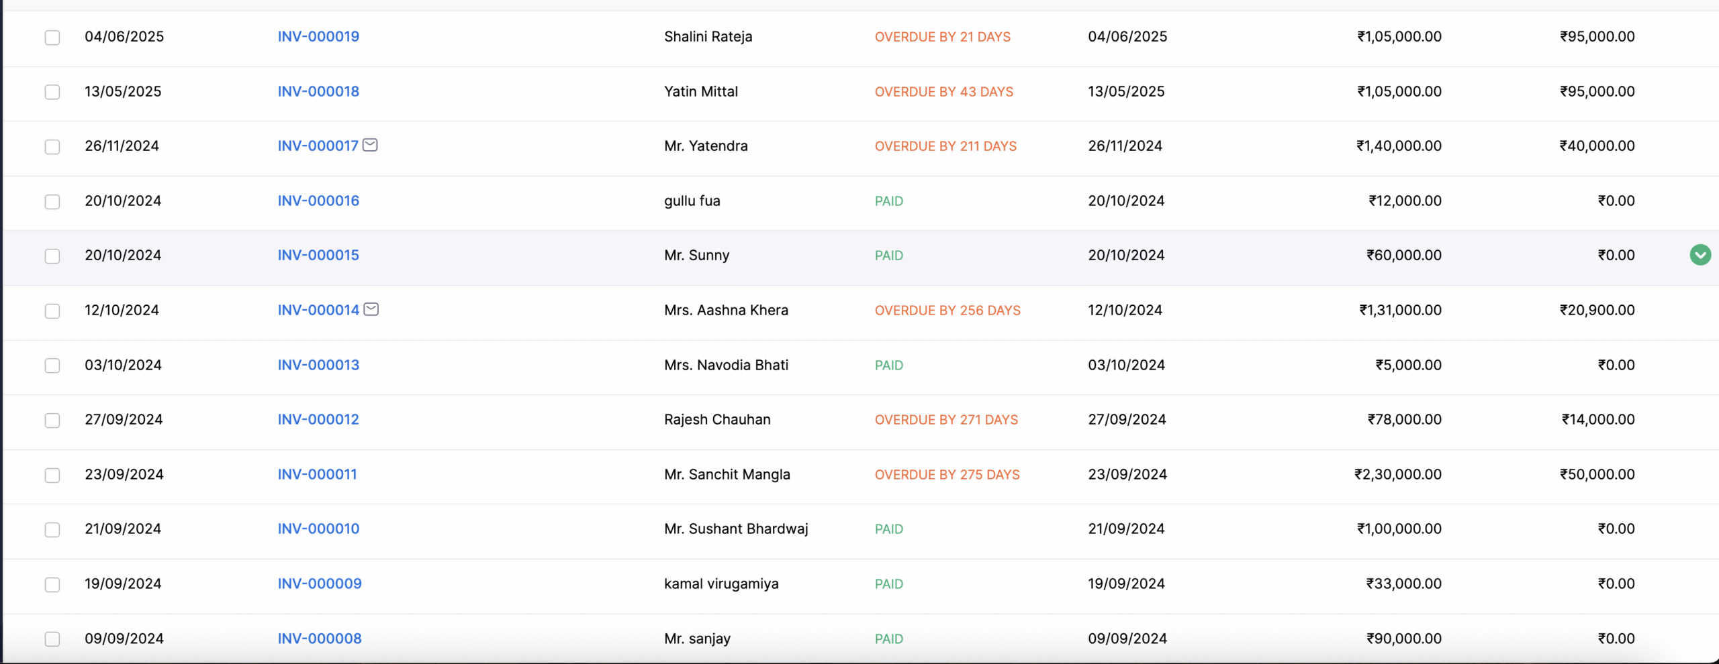Toggle checkbox for Rajesh Chauhan invoice
This screenshot has width=1719, height=664.
[x=52, y=421]
